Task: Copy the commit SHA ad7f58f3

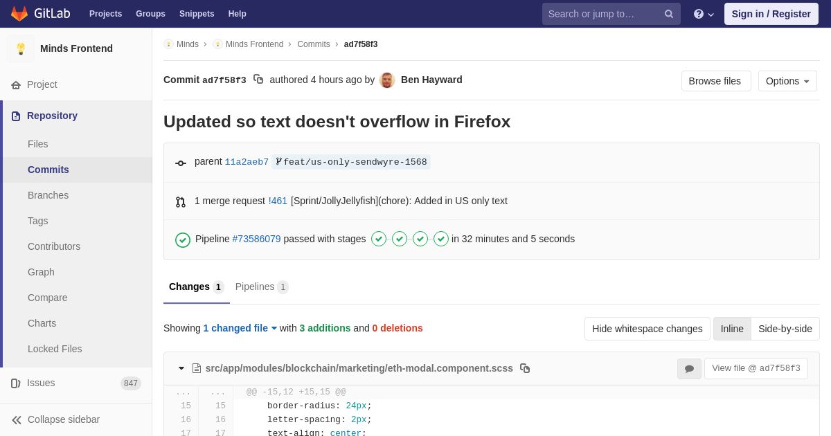Action: coord(258,80)
